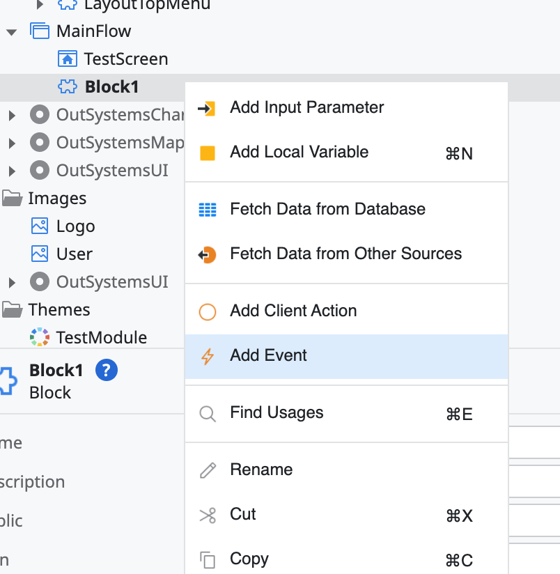Collapse the MainFlow tree node
The width and height of the screenshot is (560, 574).
11,31
